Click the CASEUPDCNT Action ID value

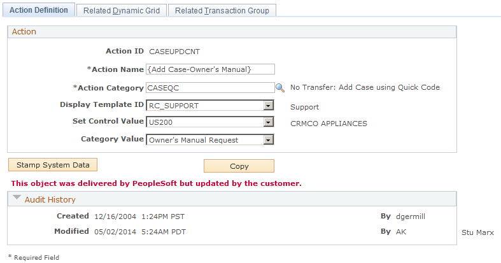tap(174, 52)
